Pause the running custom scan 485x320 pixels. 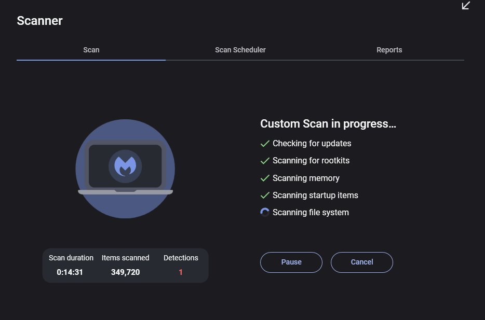[x=291, y=262]
